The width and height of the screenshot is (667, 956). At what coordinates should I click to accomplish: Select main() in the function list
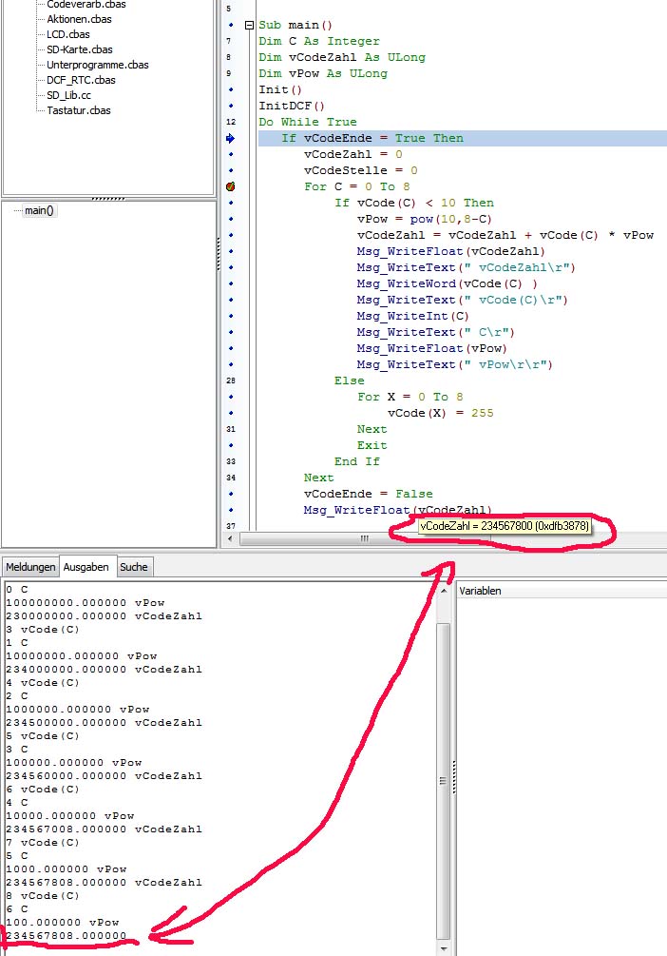click(x=39, y=210)
